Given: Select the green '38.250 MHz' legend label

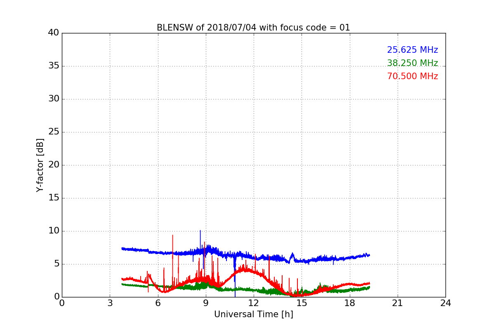Looking at the screenshot, I should 412,63.
